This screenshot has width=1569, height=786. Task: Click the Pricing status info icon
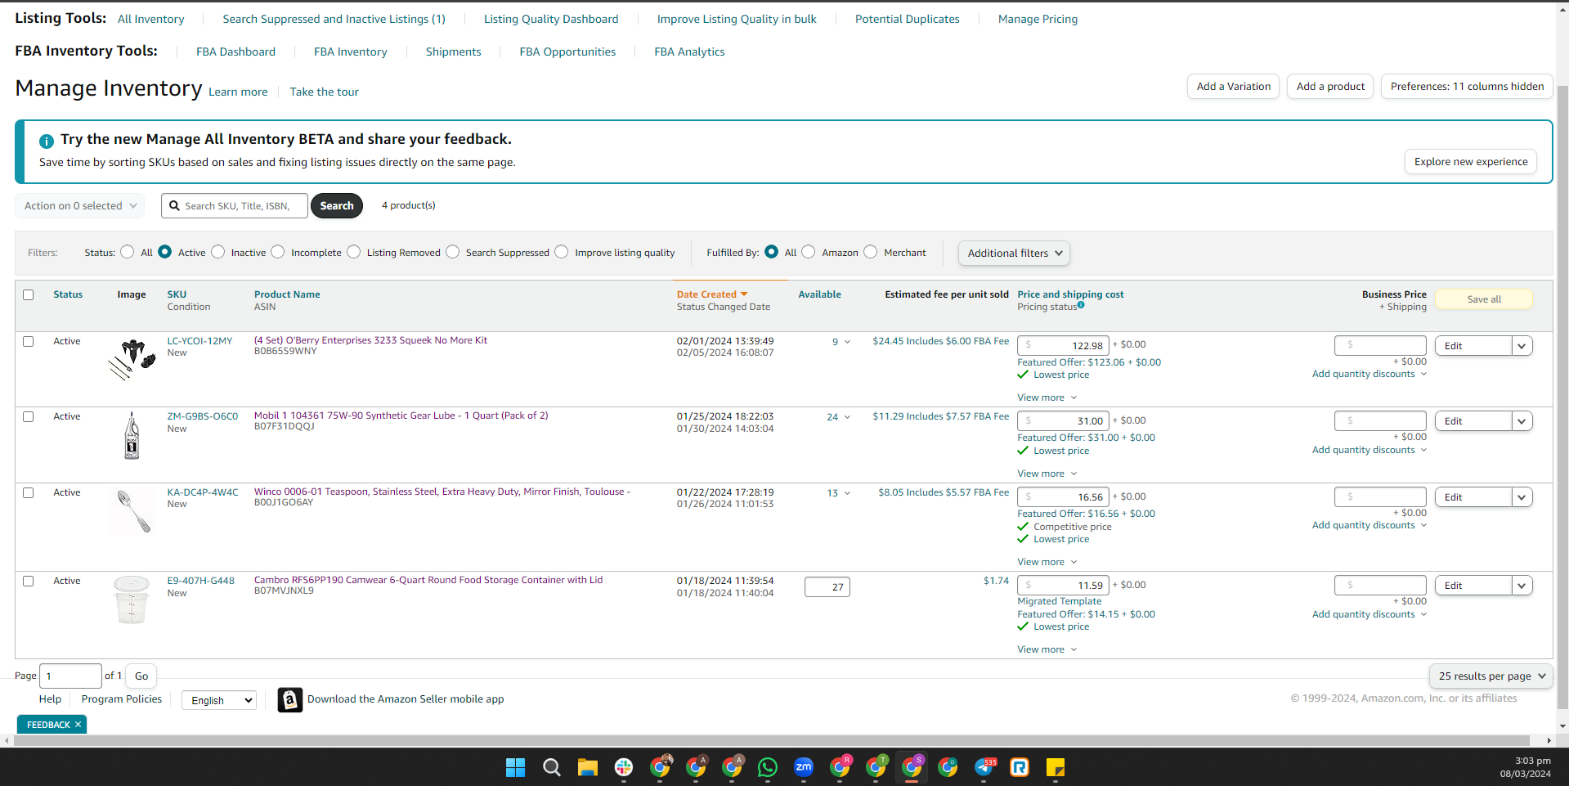1081,305
